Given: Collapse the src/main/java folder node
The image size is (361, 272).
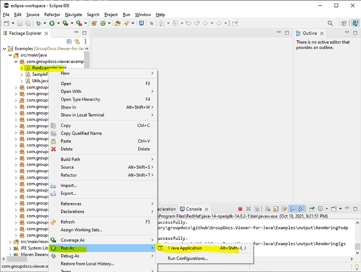Looking at the screenshot, I should pos(10,55).
